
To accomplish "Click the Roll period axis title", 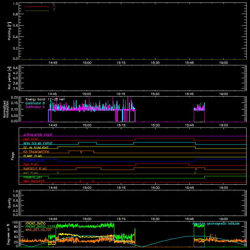I will (9, 78).
